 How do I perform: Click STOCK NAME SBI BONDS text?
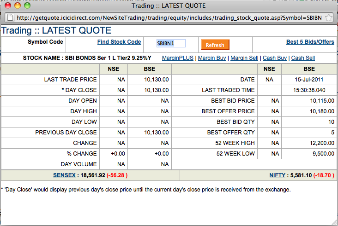point(87,58)
